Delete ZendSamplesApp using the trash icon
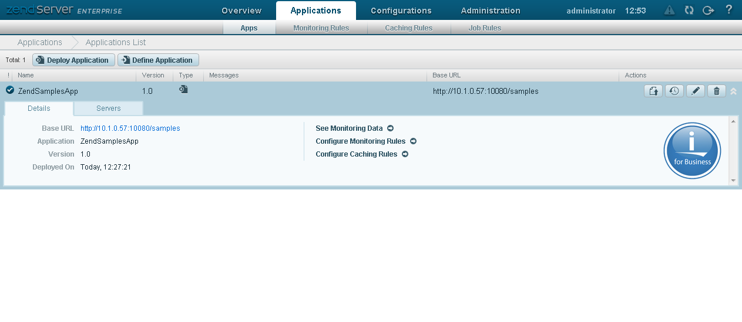The image size is (742, 322). point(716,91)
